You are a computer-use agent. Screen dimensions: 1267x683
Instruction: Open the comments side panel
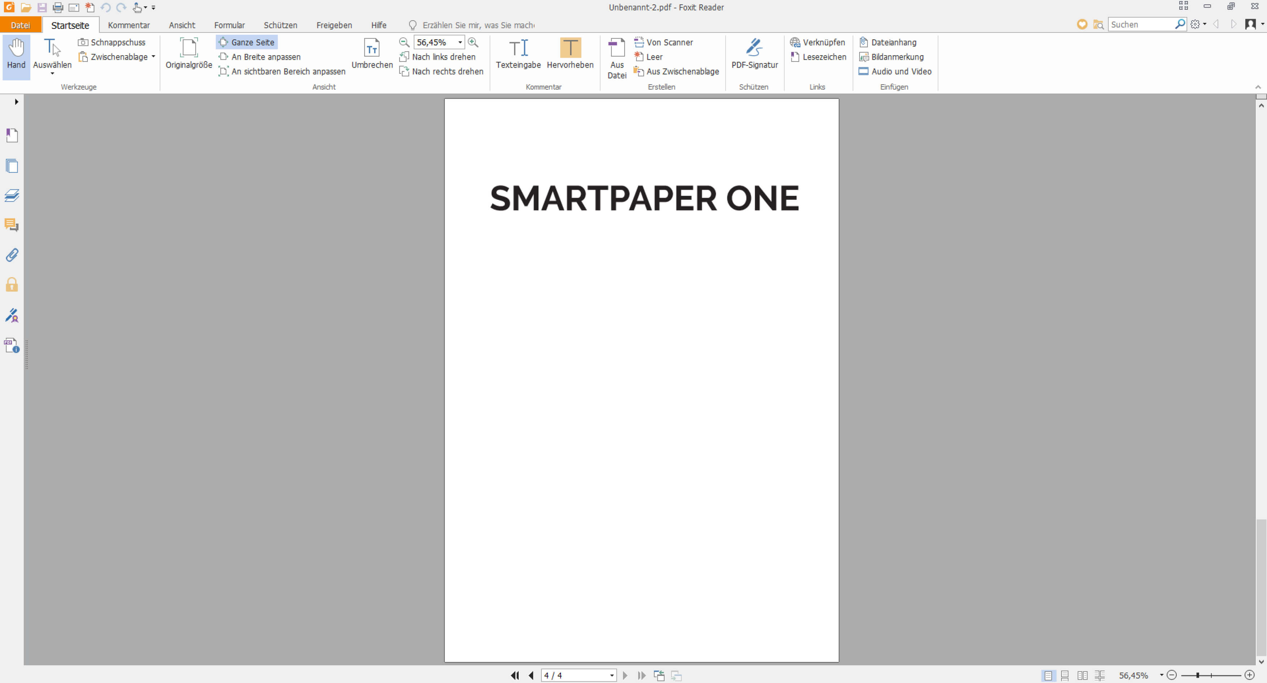tap(12, 225)
